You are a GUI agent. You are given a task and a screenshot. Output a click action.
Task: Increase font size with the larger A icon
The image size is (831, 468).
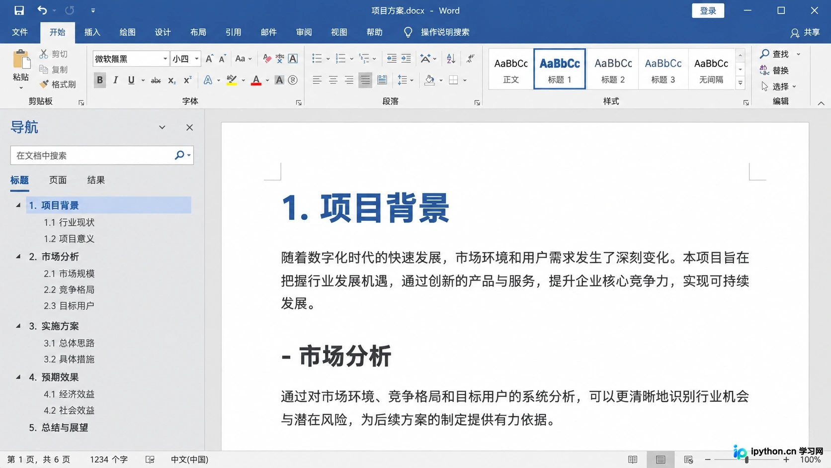(x=209, y=59)
